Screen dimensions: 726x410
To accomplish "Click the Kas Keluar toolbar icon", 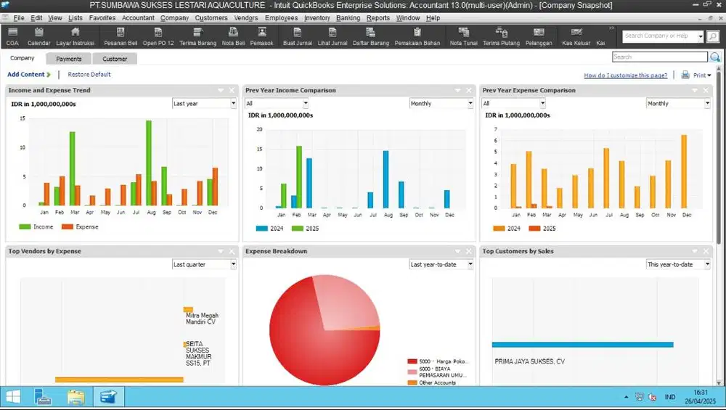I will tap(576, 36).
